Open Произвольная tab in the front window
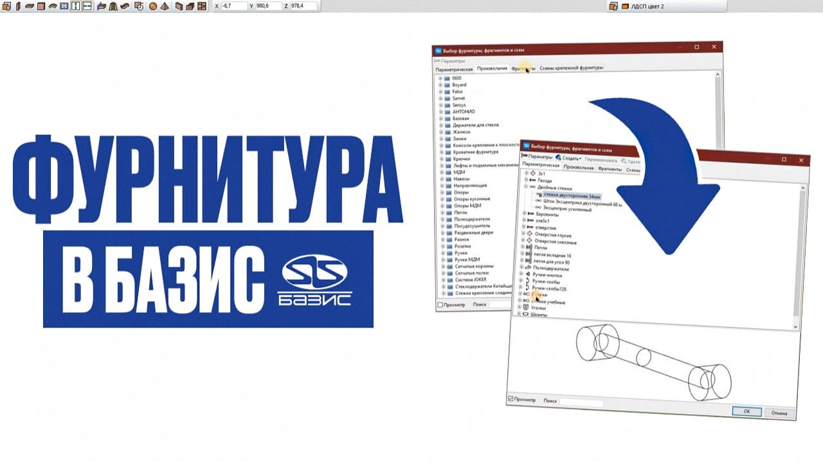The height and width of the screenshot is (462, 823). click(x=578, y=167)
